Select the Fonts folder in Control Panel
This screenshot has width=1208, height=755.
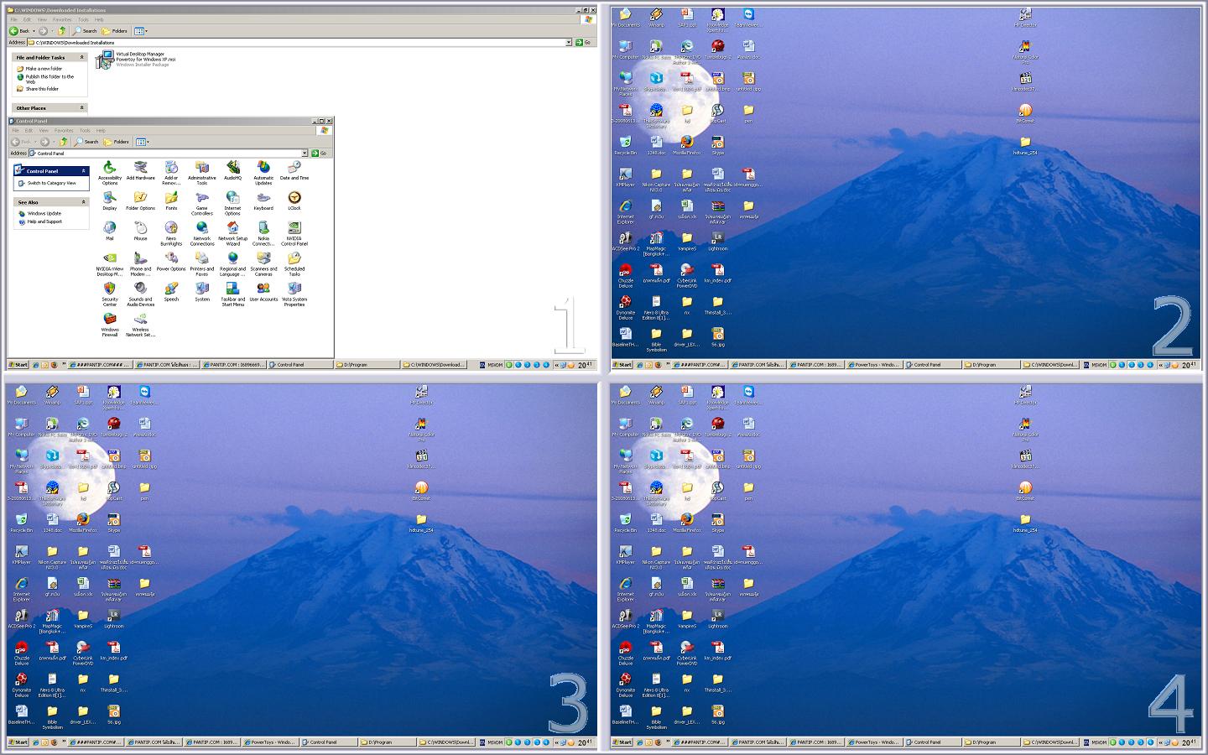coord(171,200)
